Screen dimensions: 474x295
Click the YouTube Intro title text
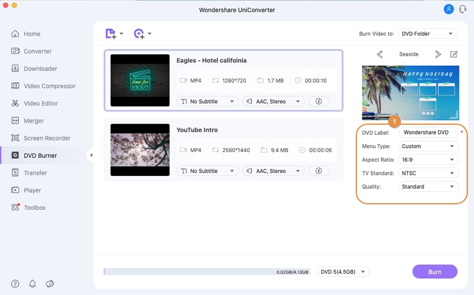click(x=197, y=130)
